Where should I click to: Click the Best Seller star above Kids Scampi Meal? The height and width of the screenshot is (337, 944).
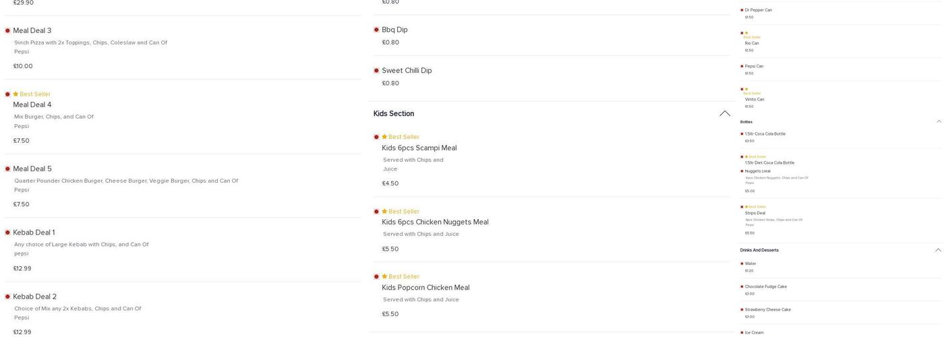[384, 137]
